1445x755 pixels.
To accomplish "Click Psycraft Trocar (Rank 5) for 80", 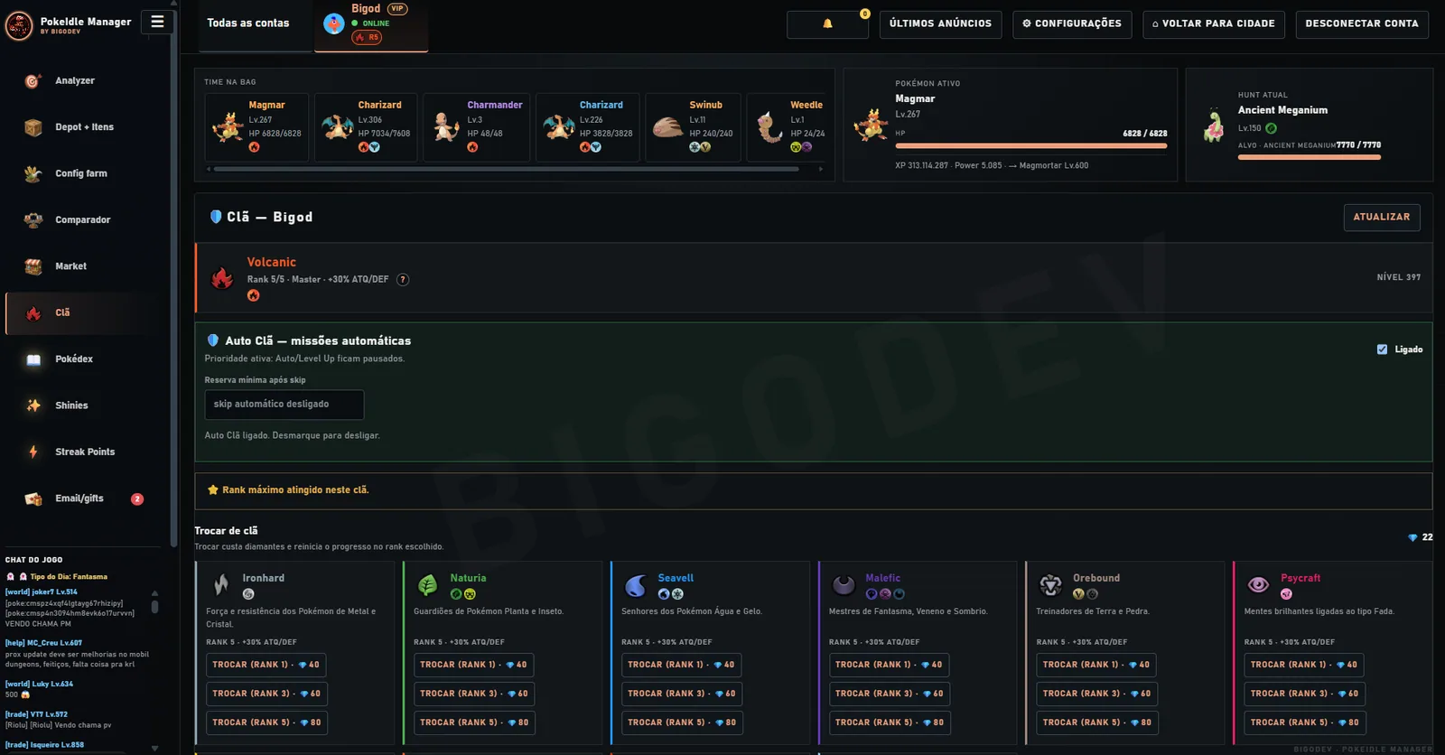I will click(x=1305, y=722).
